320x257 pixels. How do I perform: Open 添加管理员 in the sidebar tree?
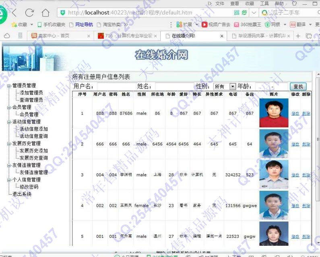point(31,93)
